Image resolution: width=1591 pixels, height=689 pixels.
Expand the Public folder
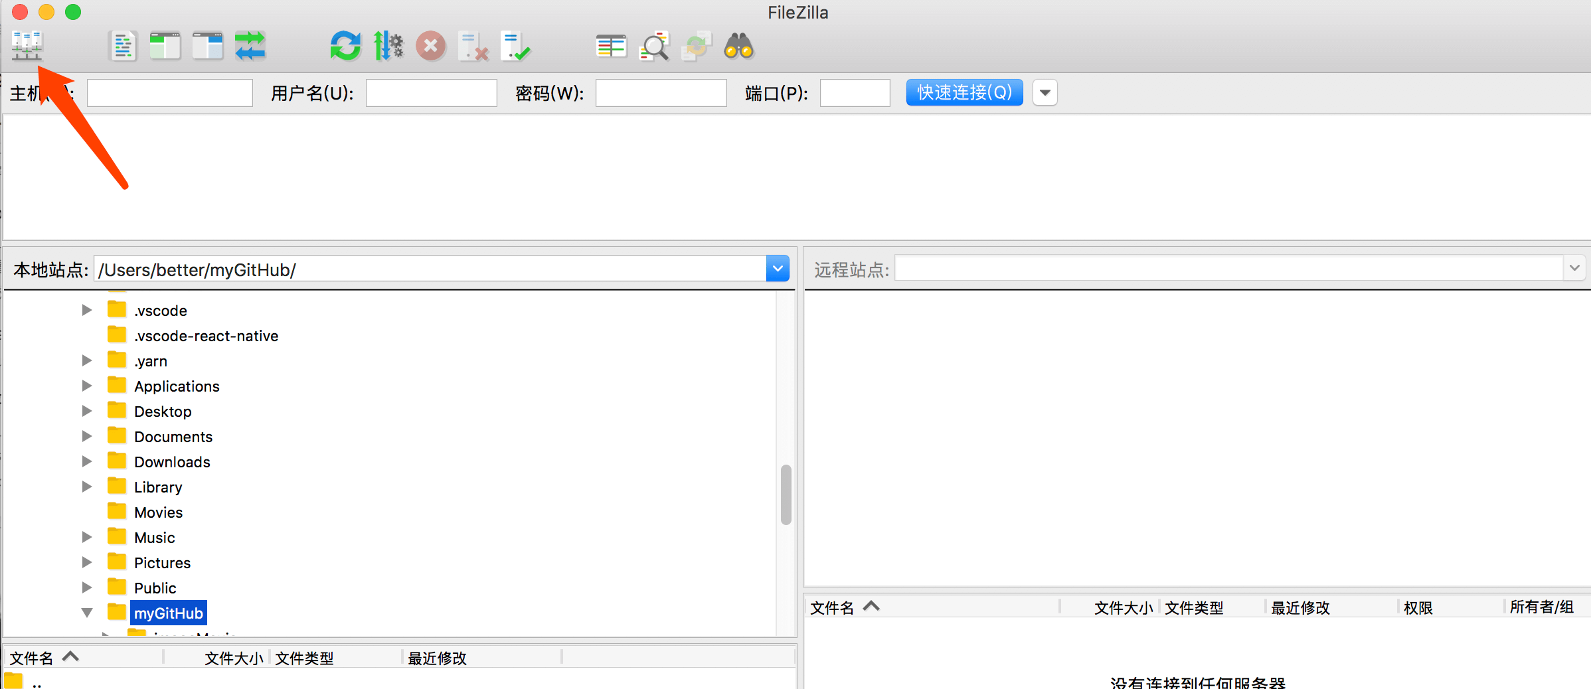[x=86, y=587]
